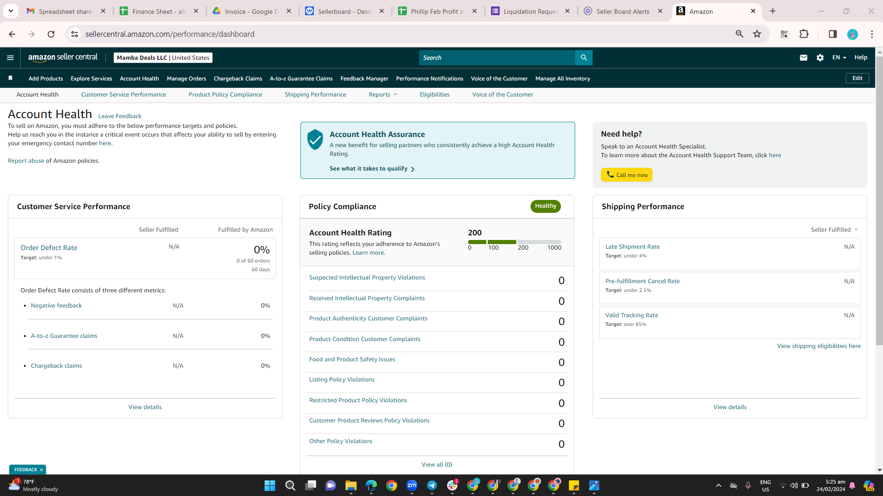Open the Chrome three-dot menu
The height and width of the screenshot is (496, 883).
tap(872, 34)
